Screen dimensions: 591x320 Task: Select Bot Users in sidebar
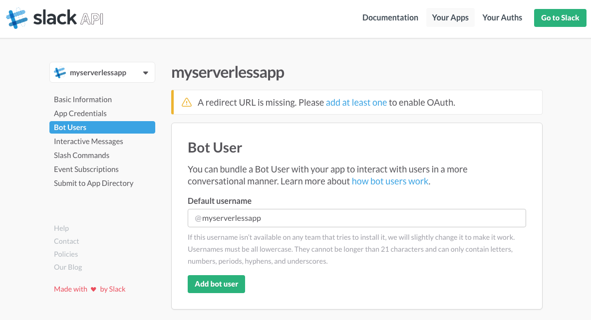(102, 127)
